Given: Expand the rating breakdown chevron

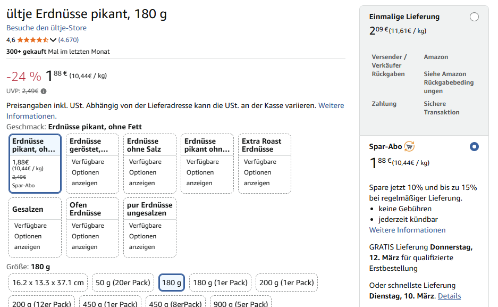Looking at the screenshot, I should [53, 40].
